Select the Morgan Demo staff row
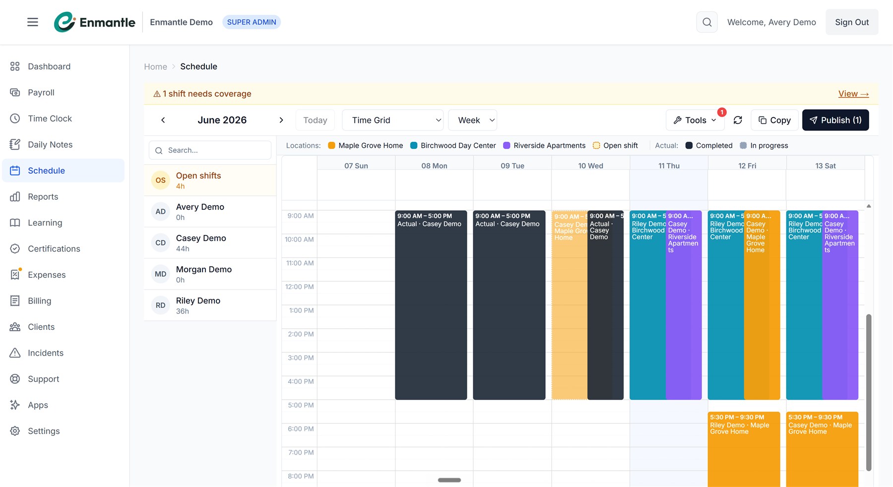 click(210, 274)
